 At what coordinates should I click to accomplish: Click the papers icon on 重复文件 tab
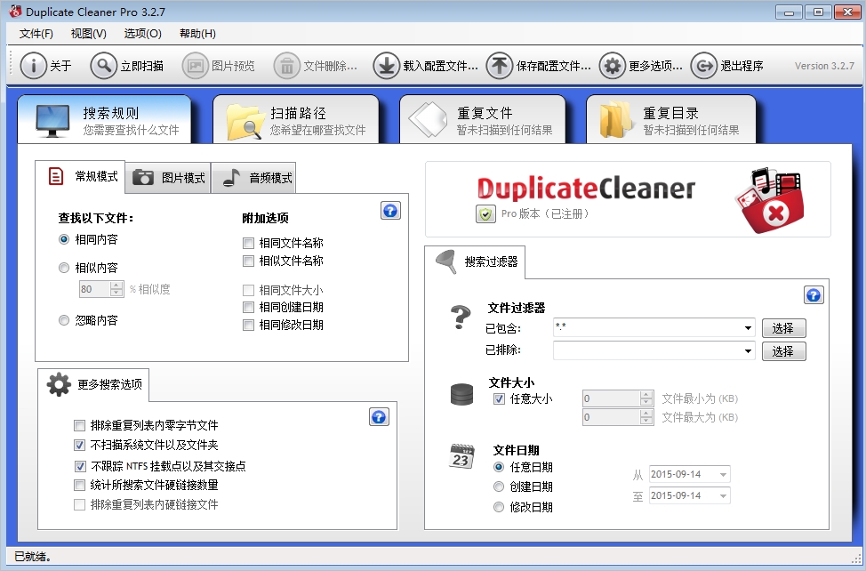click(428, 120)
